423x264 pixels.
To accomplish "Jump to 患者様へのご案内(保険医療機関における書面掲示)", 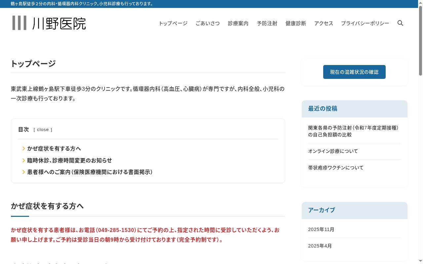I will [x=90, y=172].
